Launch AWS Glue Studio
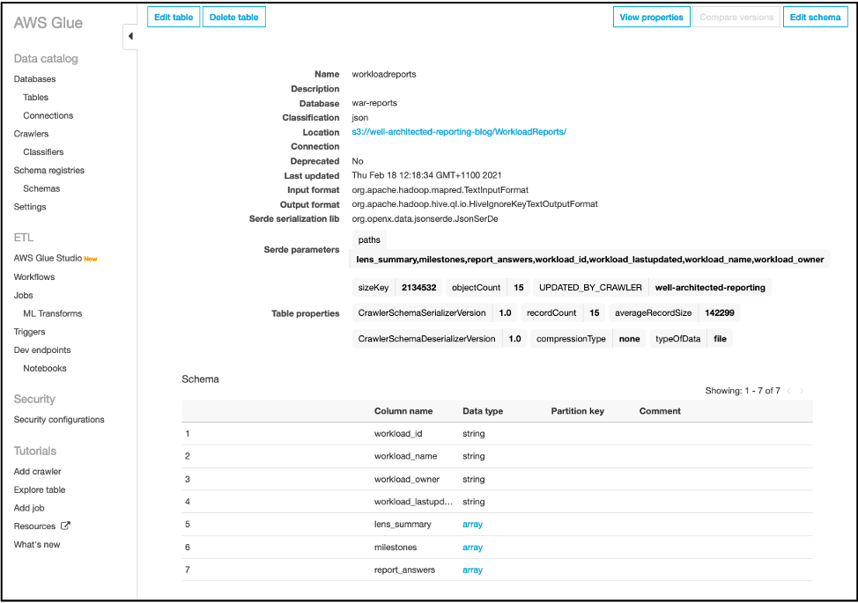 point(50,258)
